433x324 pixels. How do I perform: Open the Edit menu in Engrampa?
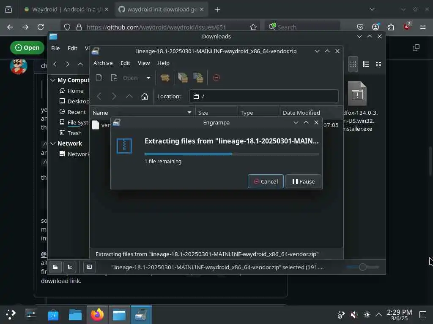pyautogui.click(x=125, y=63)
